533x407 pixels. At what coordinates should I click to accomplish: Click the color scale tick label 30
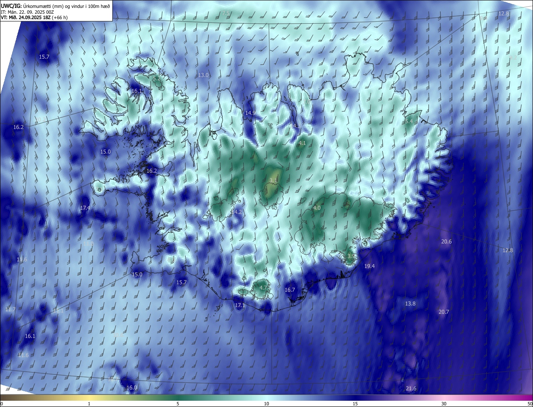point(444,404)
